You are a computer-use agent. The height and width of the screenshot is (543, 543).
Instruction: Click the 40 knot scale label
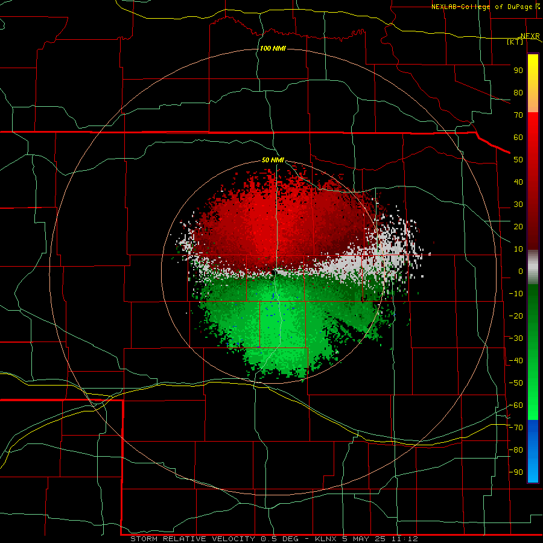point(518,182)
